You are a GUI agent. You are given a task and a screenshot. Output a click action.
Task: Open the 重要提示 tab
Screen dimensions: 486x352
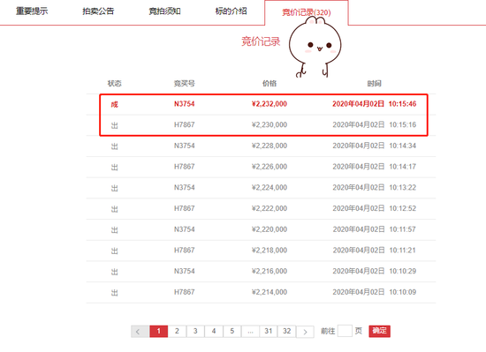(32, 11)
